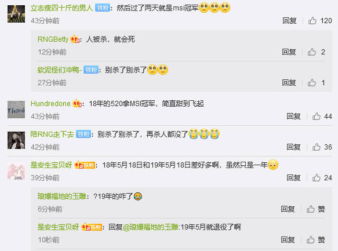
Task: Reply to 立志瘦四十斤的男人 comment
Action: pyautogui.click(x=289, y=21)
